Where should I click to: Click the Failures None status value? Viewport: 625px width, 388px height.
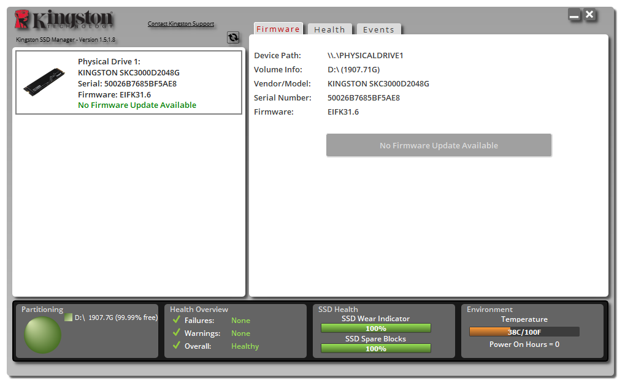click(x=241, y=321)
